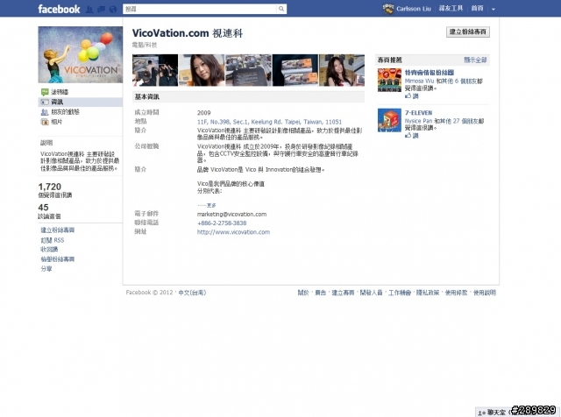Image resolution: width=561 pixels, height=417 pixels.
Task: Like the first recommended page
Action: pos(411,95)
